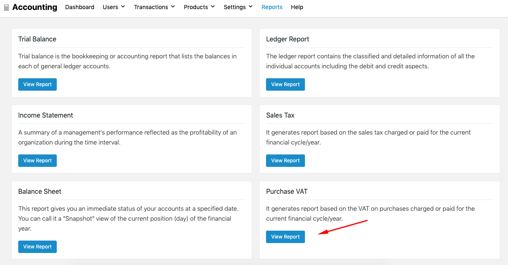View the Balance Sheet report
This screenshot has height=265, width=508.
tap(37, 247)
